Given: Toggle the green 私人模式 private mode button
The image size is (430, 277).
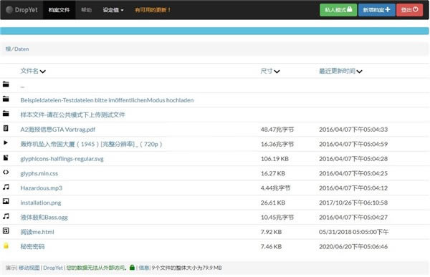Looking at the screenshot, I should (x=338, y=10).
